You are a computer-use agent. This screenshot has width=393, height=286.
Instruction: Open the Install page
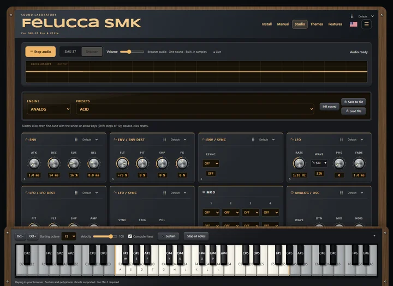click(x=267, y=25)
